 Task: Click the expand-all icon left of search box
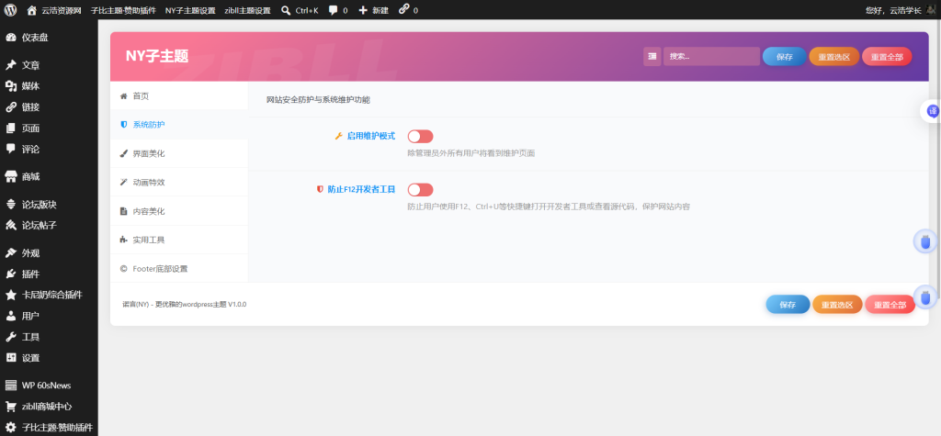(652, 56)
